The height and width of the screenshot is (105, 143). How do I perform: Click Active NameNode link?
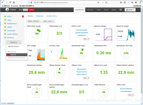(x=81, y=30)
